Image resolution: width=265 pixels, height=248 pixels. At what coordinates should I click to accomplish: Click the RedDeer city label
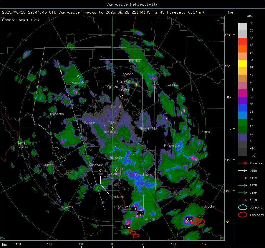pos(125,89)
